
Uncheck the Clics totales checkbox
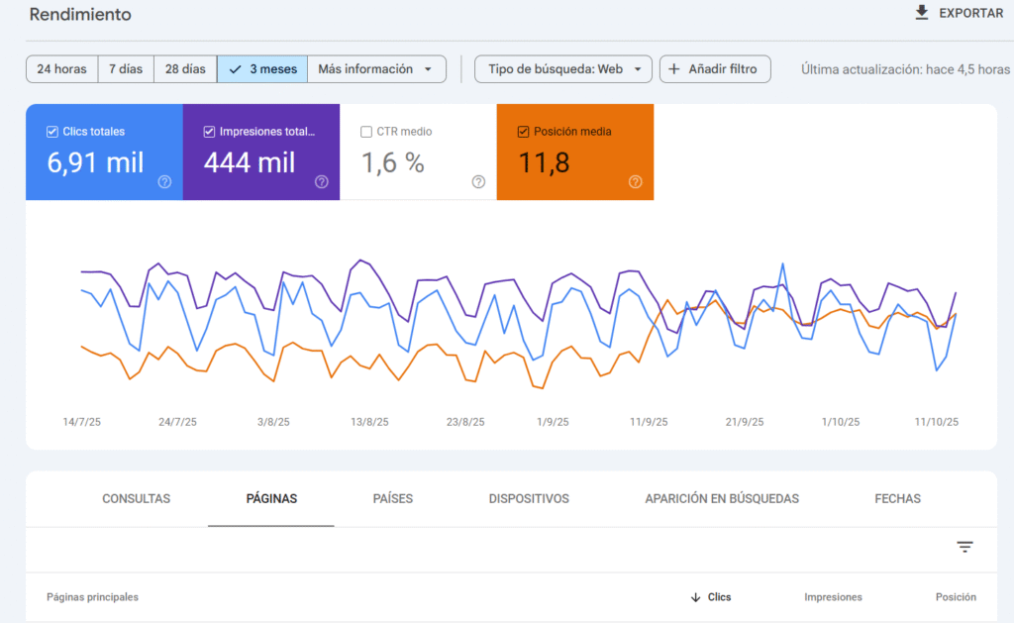coord(52,132)
